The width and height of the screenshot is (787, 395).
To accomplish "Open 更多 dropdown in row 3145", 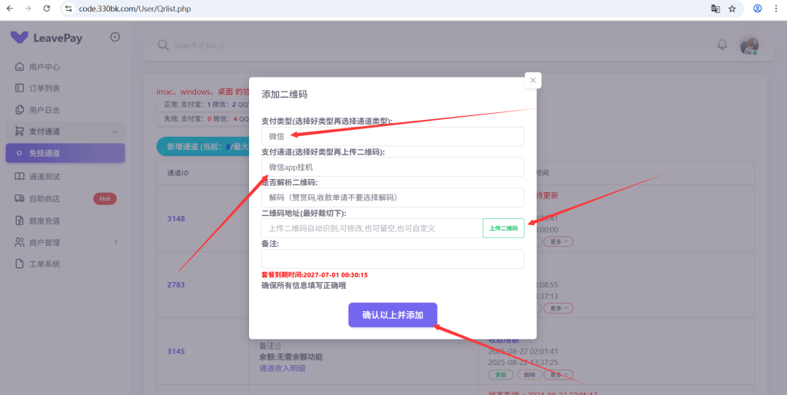I will pos(559,374).
